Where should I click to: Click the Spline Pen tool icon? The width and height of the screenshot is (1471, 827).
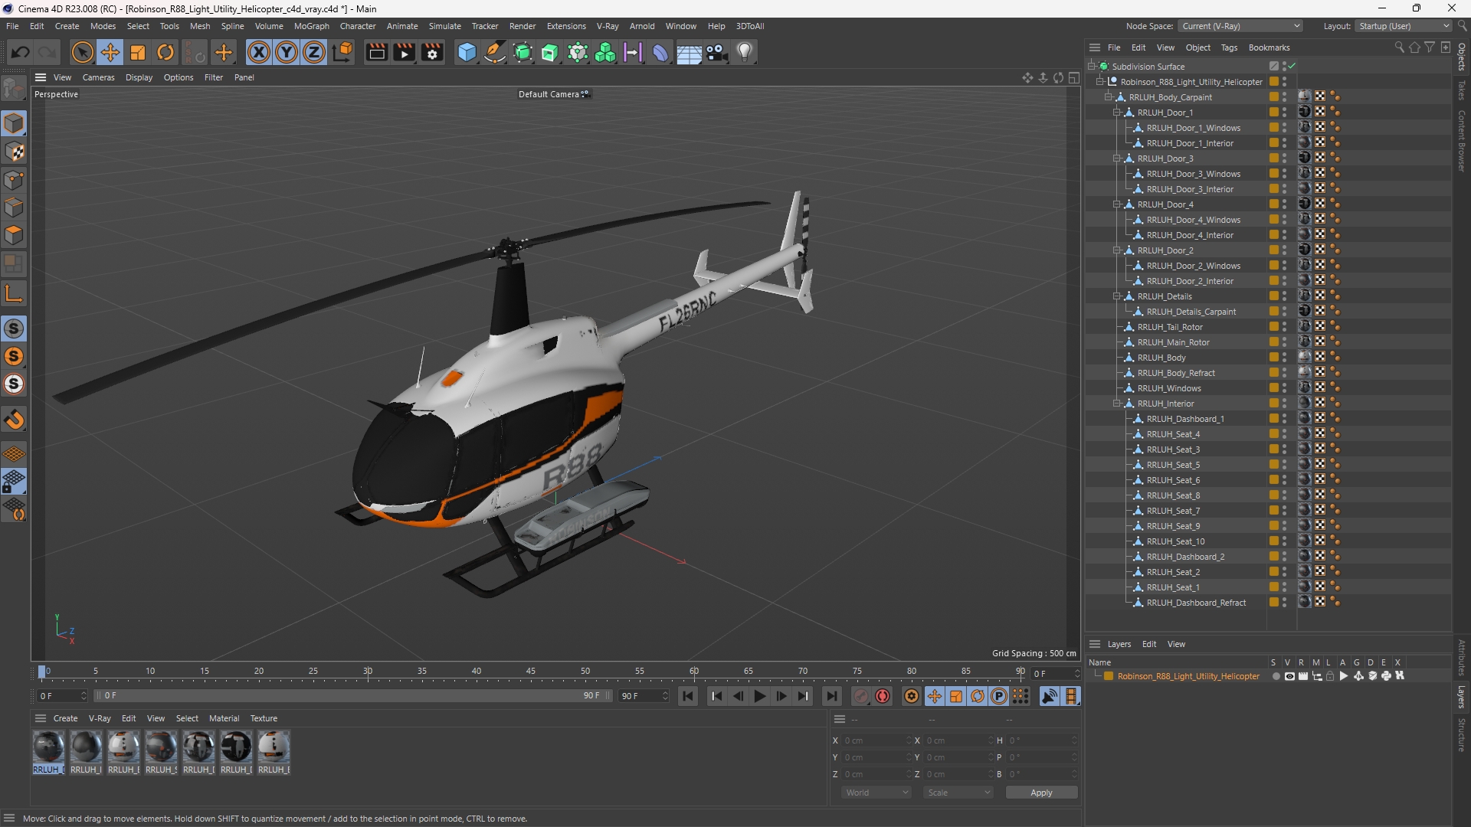point(495,52)
